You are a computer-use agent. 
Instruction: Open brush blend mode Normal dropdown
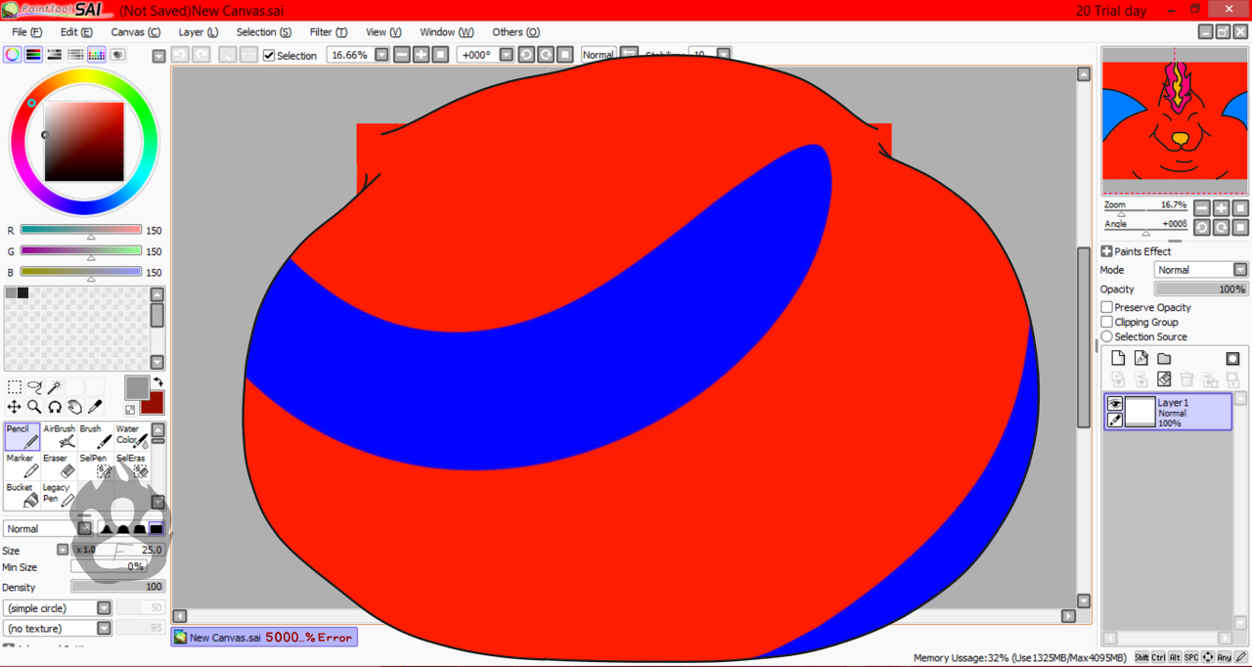pos(85,528)
